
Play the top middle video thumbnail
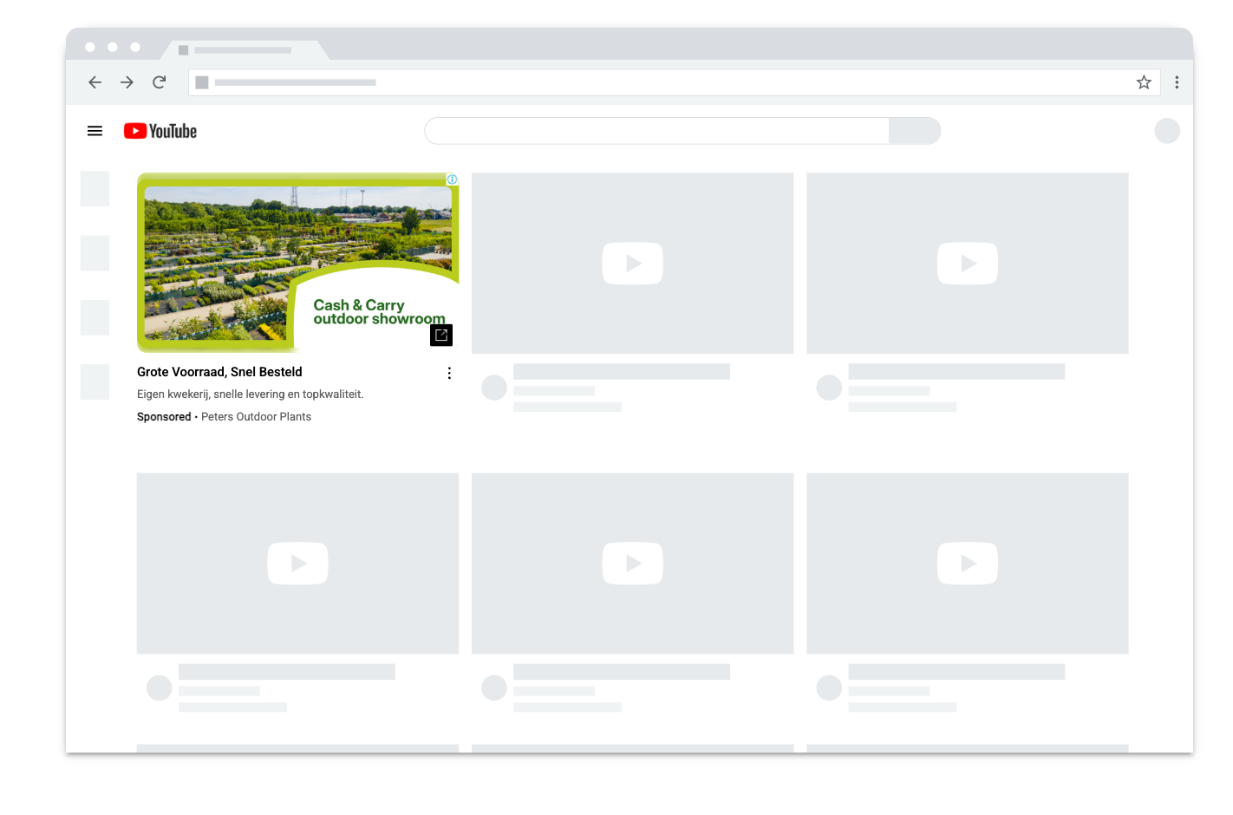(x=633, y=263)
